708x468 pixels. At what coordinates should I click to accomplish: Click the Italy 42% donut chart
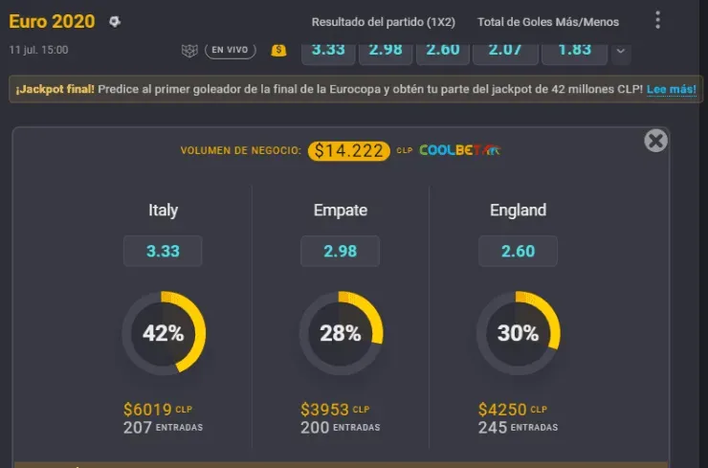coord(163,333)
